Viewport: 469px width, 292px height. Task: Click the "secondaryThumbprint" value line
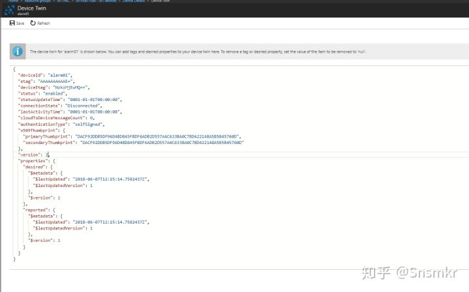pos(134,143)
